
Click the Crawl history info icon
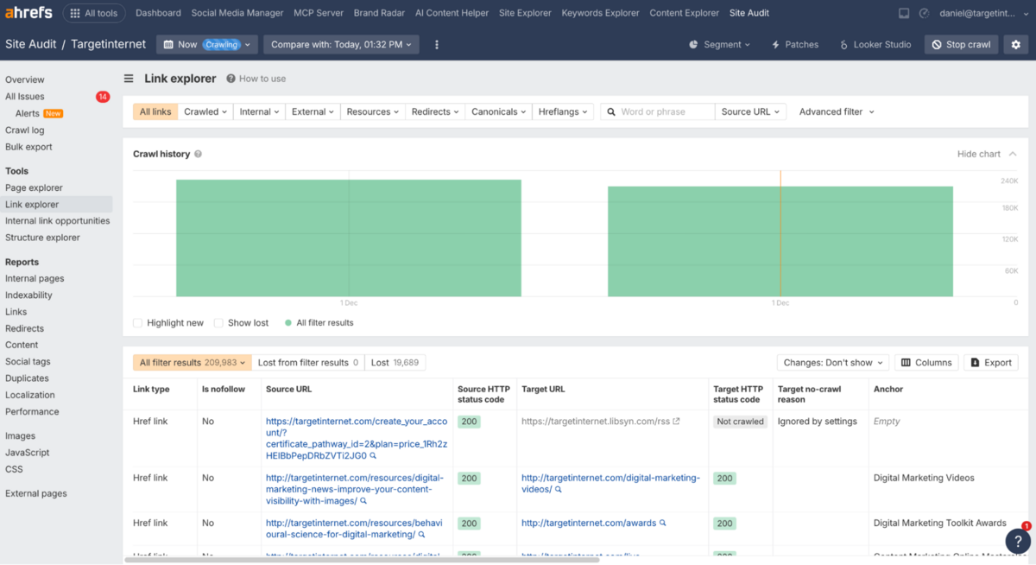pos(198,154)
